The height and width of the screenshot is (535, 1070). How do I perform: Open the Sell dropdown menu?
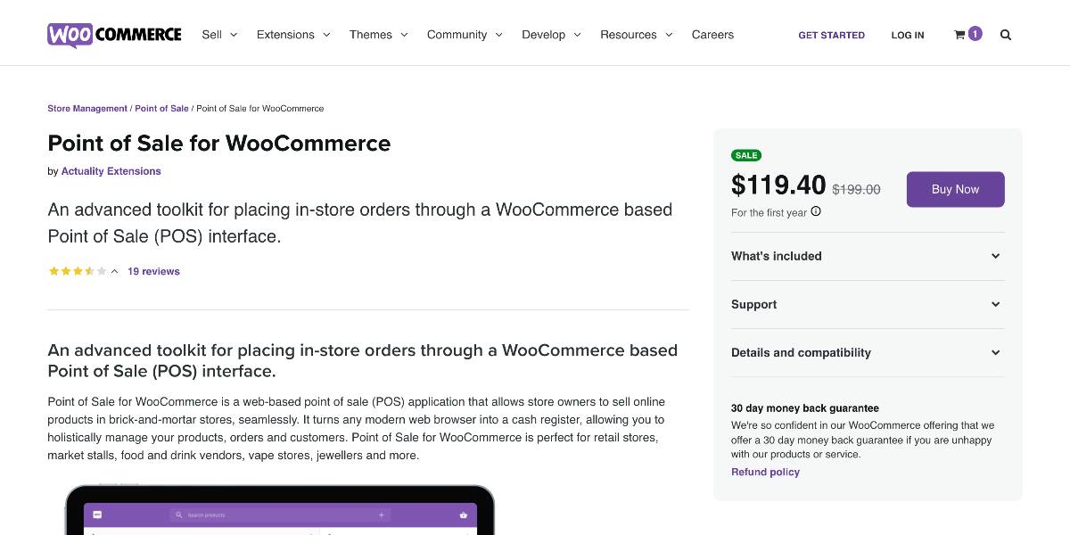219,35
